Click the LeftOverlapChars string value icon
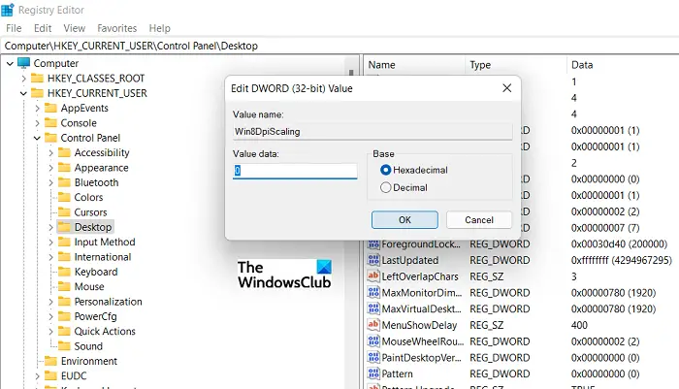Image resolution: width=679 pixels, height=389 pixels. click(x=373, y=276)
